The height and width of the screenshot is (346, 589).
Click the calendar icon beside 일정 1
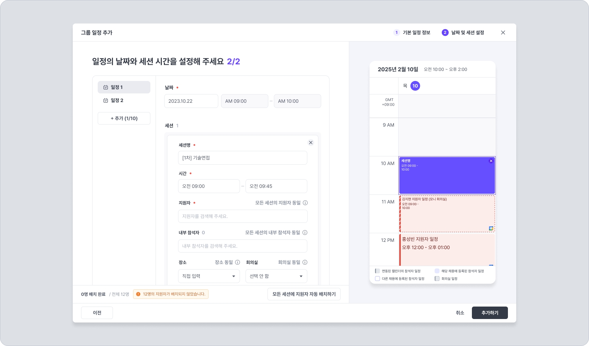106,87
